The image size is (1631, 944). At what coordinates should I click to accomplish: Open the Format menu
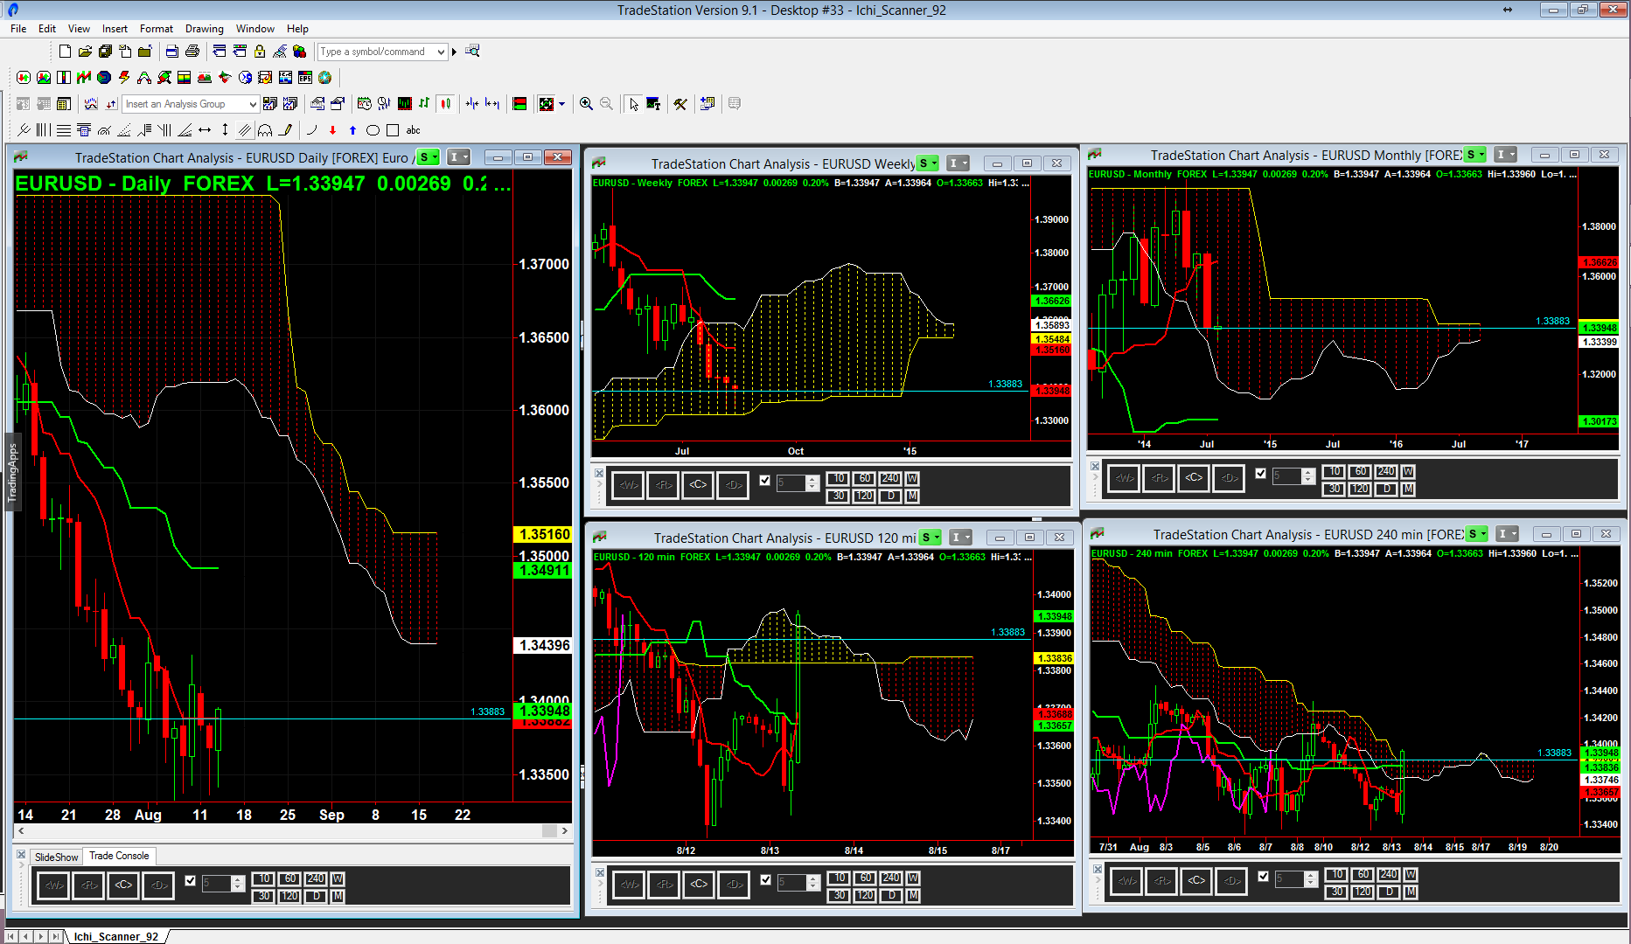157,29
